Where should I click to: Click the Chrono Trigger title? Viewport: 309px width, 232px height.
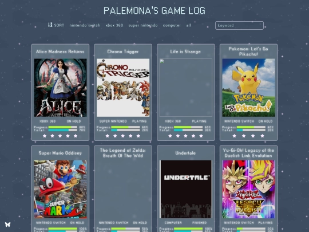coord(123,52)
